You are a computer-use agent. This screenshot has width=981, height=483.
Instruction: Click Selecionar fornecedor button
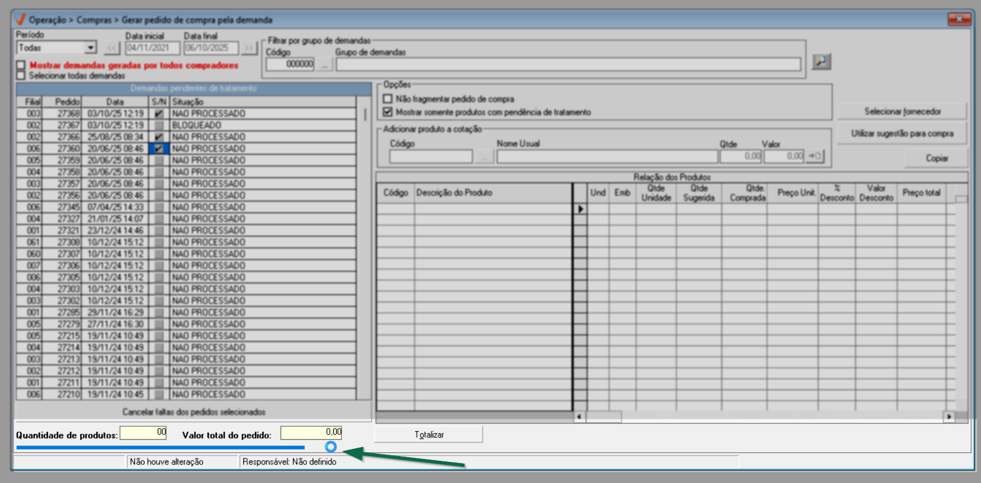901,111
